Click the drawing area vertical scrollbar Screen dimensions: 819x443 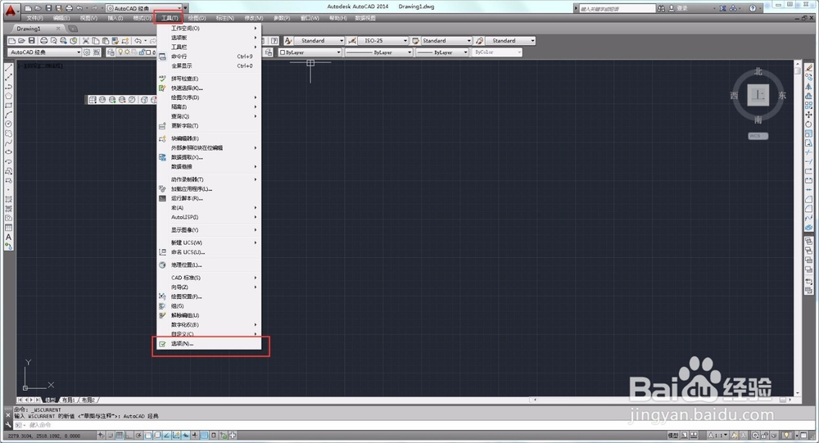(797, 228)
